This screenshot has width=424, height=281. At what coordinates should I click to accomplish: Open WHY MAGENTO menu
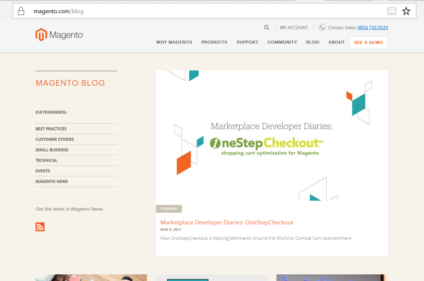pyautogui.click(x=174, y=42)
